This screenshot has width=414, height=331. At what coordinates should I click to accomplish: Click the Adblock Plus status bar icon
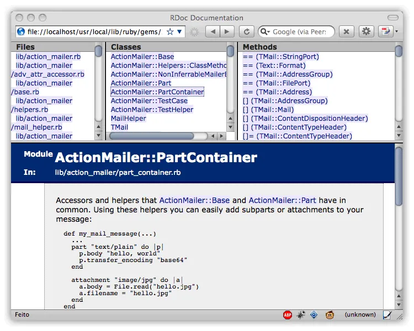[x=288, y=315]
